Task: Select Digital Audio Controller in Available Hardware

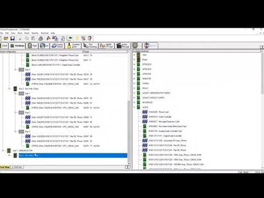Action: [x=165, y=136]
